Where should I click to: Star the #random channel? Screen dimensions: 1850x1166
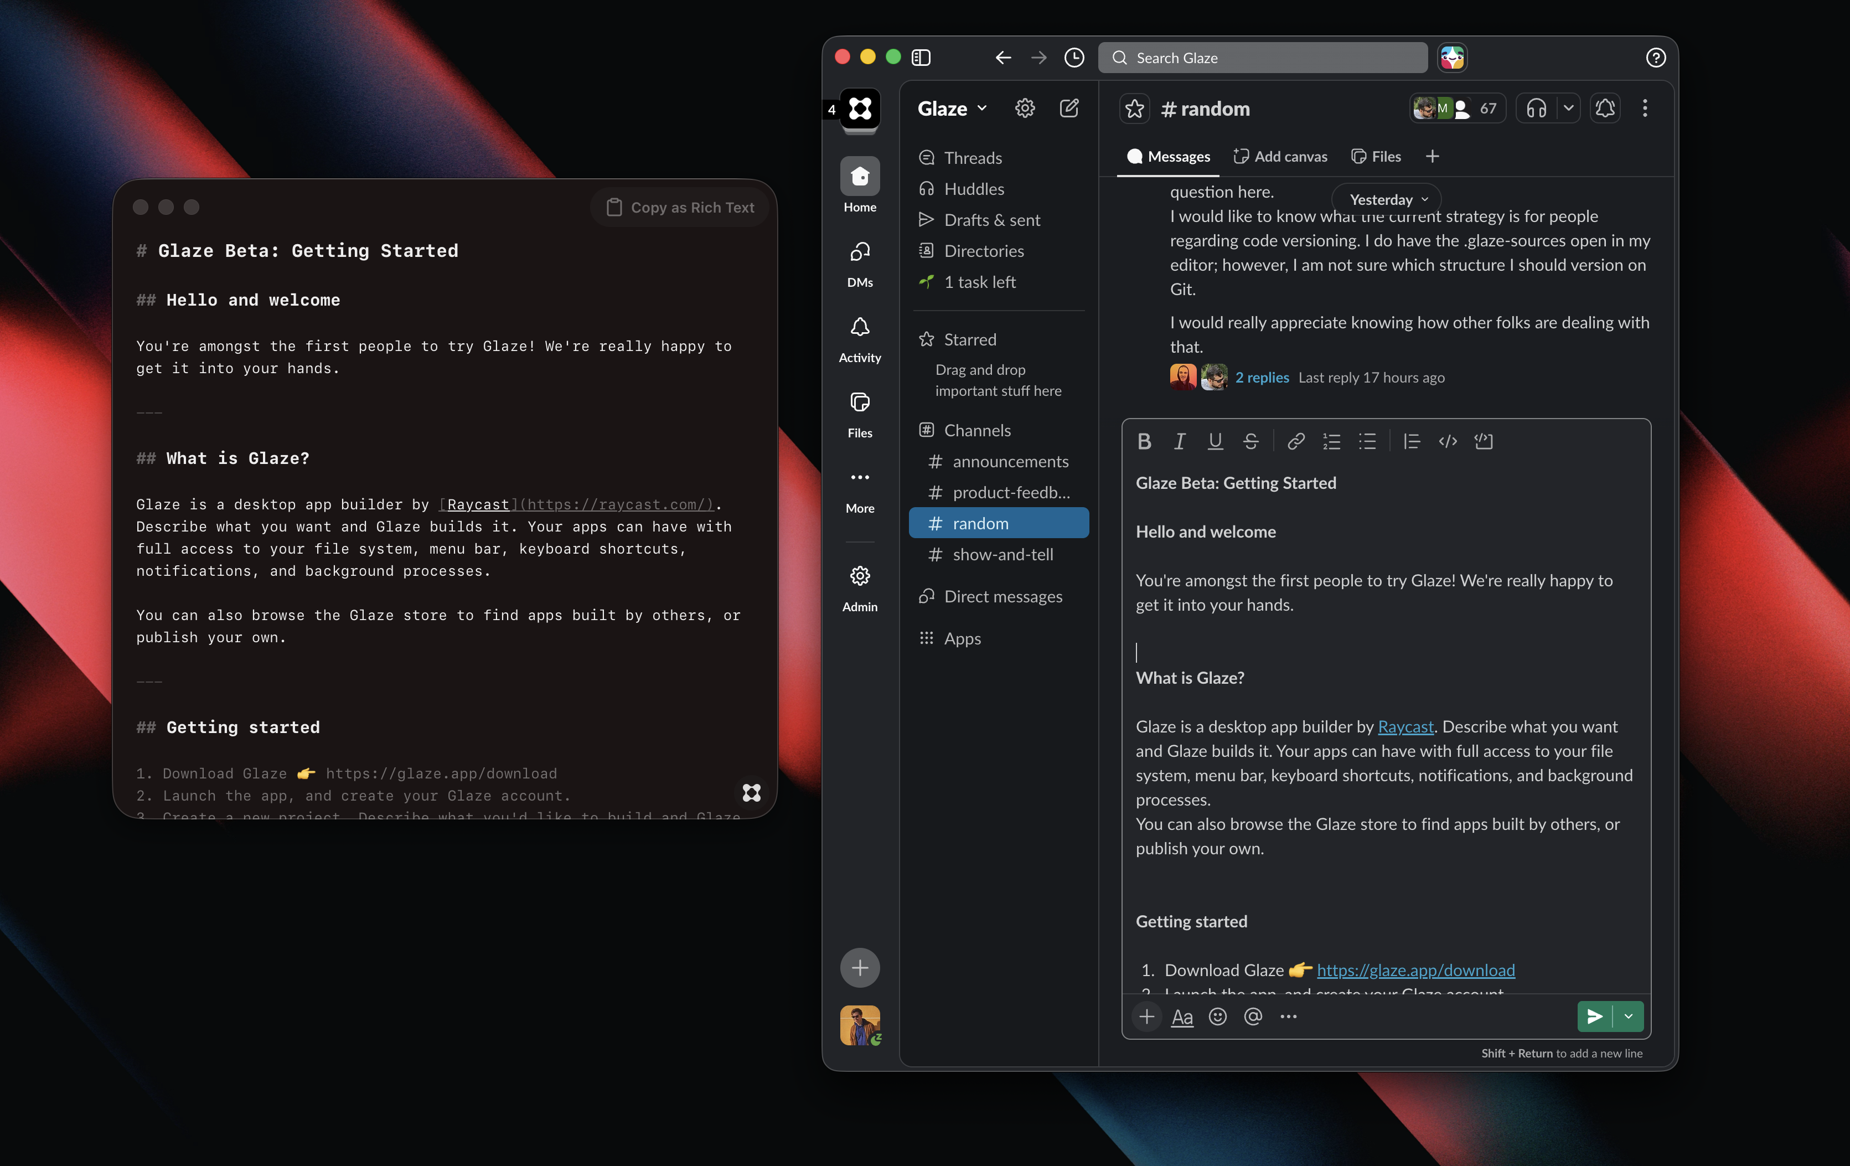point(1134,109)
